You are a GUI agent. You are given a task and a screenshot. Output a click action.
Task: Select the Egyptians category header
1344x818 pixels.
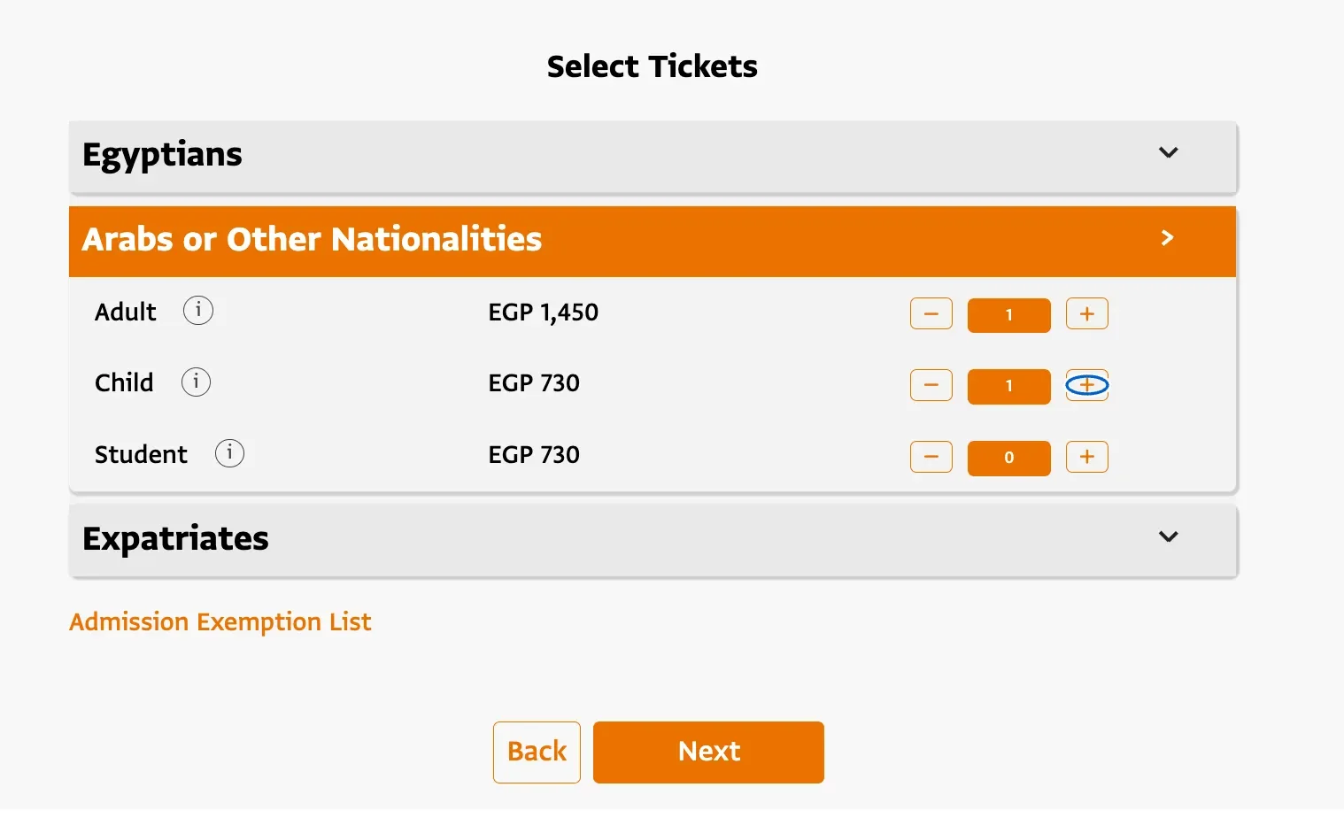(x=162, y=155)
